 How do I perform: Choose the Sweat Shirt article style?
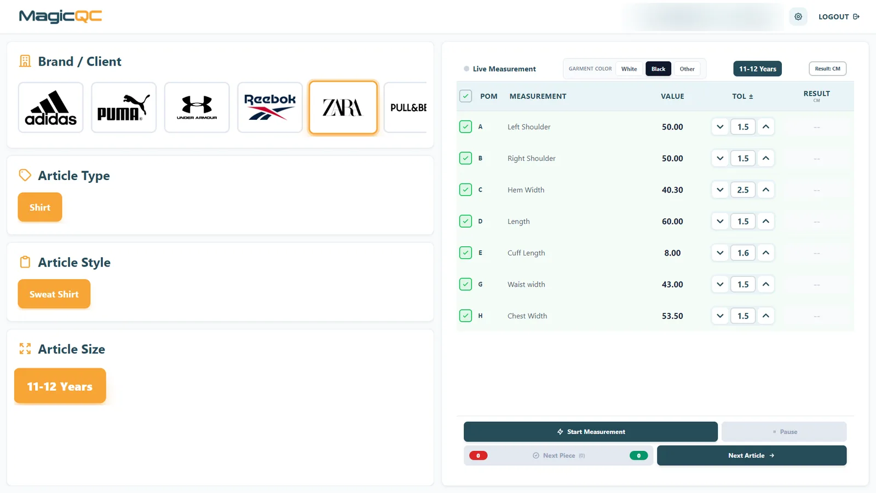(x=54, y=294)
